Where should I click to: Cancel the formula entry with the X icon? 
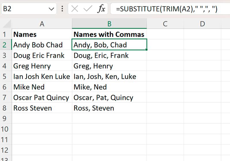[75, 9]
